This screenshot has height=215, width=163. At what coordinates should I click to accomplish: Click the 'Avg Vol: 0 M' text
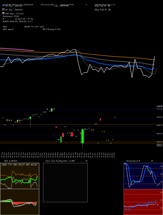[102, 6]
